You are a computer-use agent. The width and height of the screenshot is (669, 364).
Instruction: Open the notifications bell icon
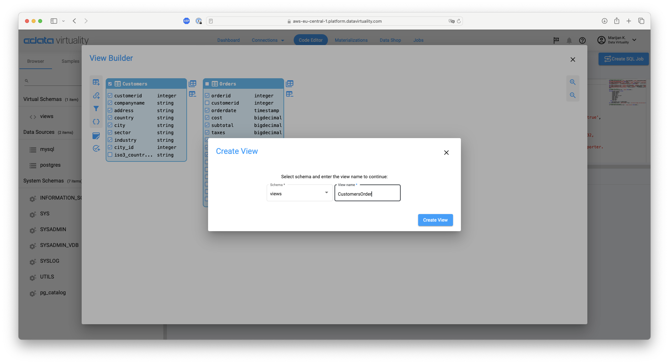tap(569, 40)
